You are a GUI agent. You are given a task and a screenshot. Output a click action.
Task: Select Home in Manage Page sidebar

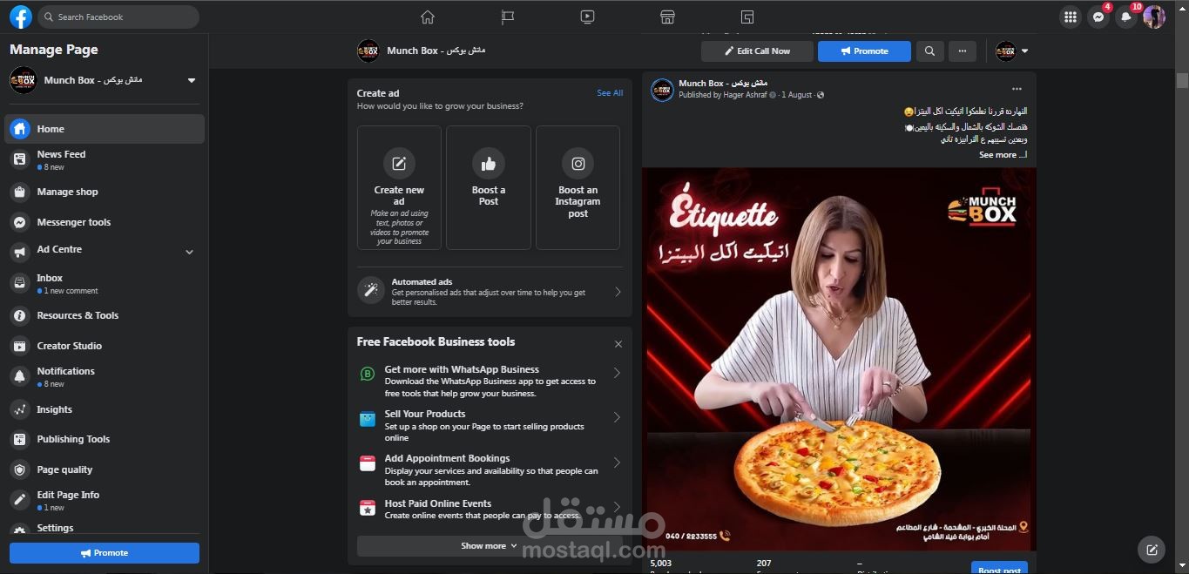[x=105, y=129]
